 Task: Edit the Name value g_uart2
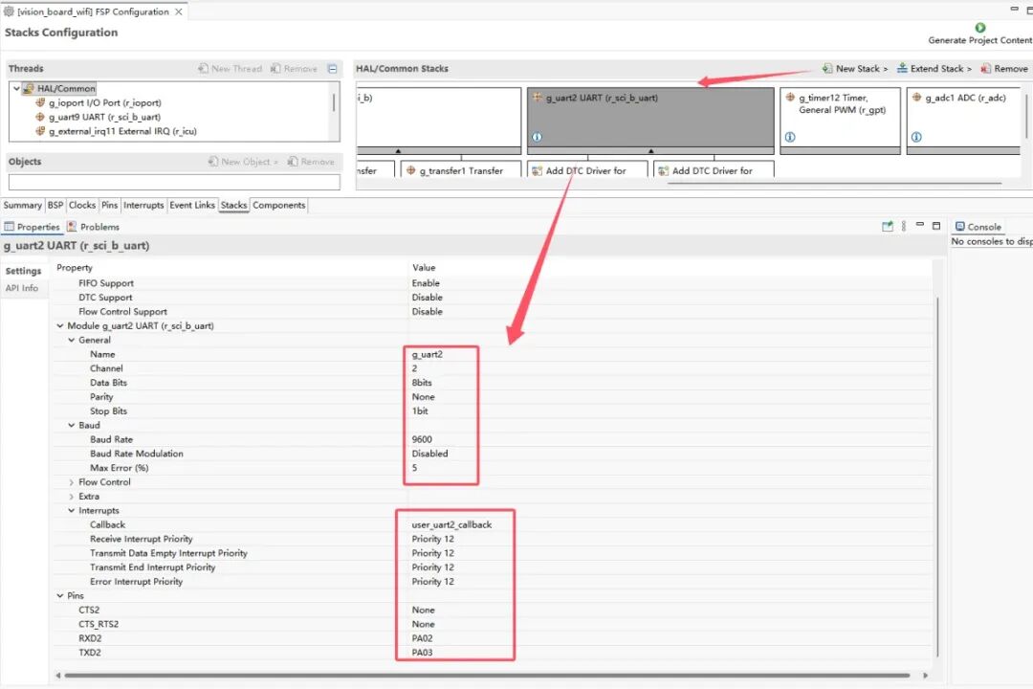[x=427, y=354]
